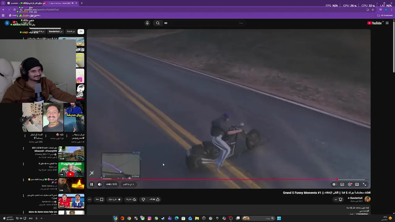395x222 pixels.
Task: Open the on-screen keyboard icon in the search box
Action: click(x=166, y=23)
